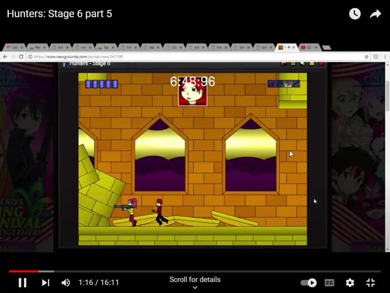Click the yellow share box icon above the game
Viewport: 390px width, 293px height.
click(312, 64)
